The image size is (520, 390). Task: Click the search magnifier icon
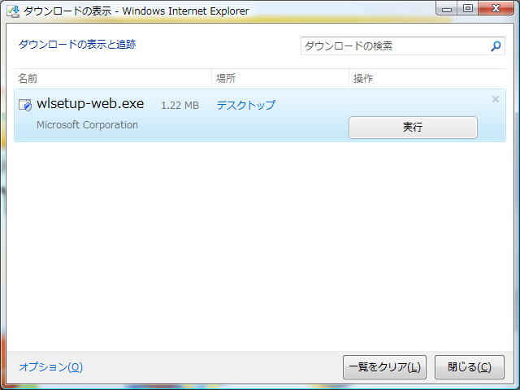tap(496, 46)
